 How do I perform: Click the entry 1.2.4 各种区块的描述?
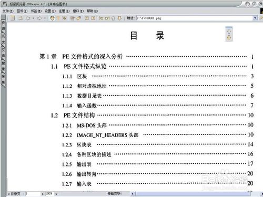[87, 154]
